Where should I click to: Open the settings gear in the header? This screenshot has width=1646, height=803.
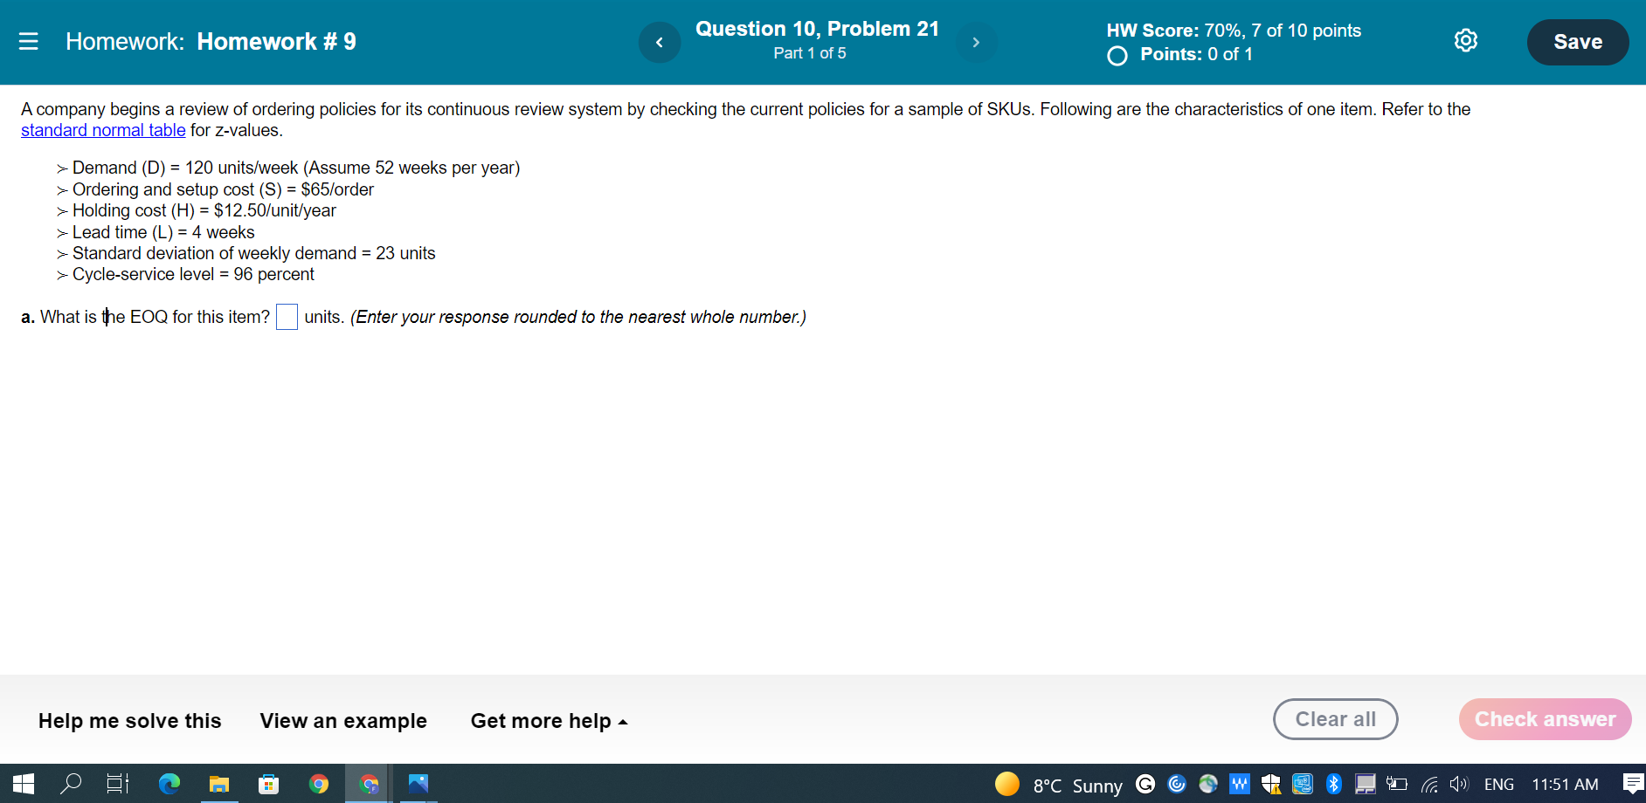(x=1466, y=40)
